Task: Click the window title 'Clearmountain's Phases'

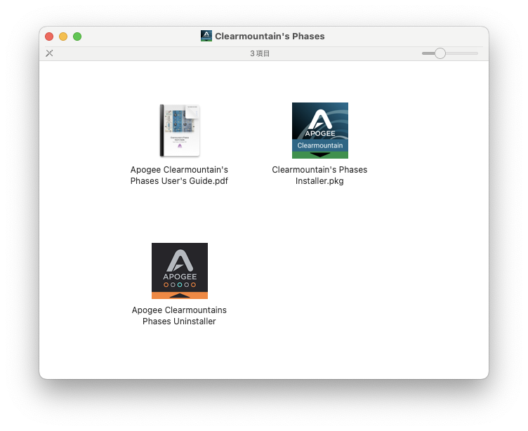Action: pyautogui.click(x=270, y=36)
